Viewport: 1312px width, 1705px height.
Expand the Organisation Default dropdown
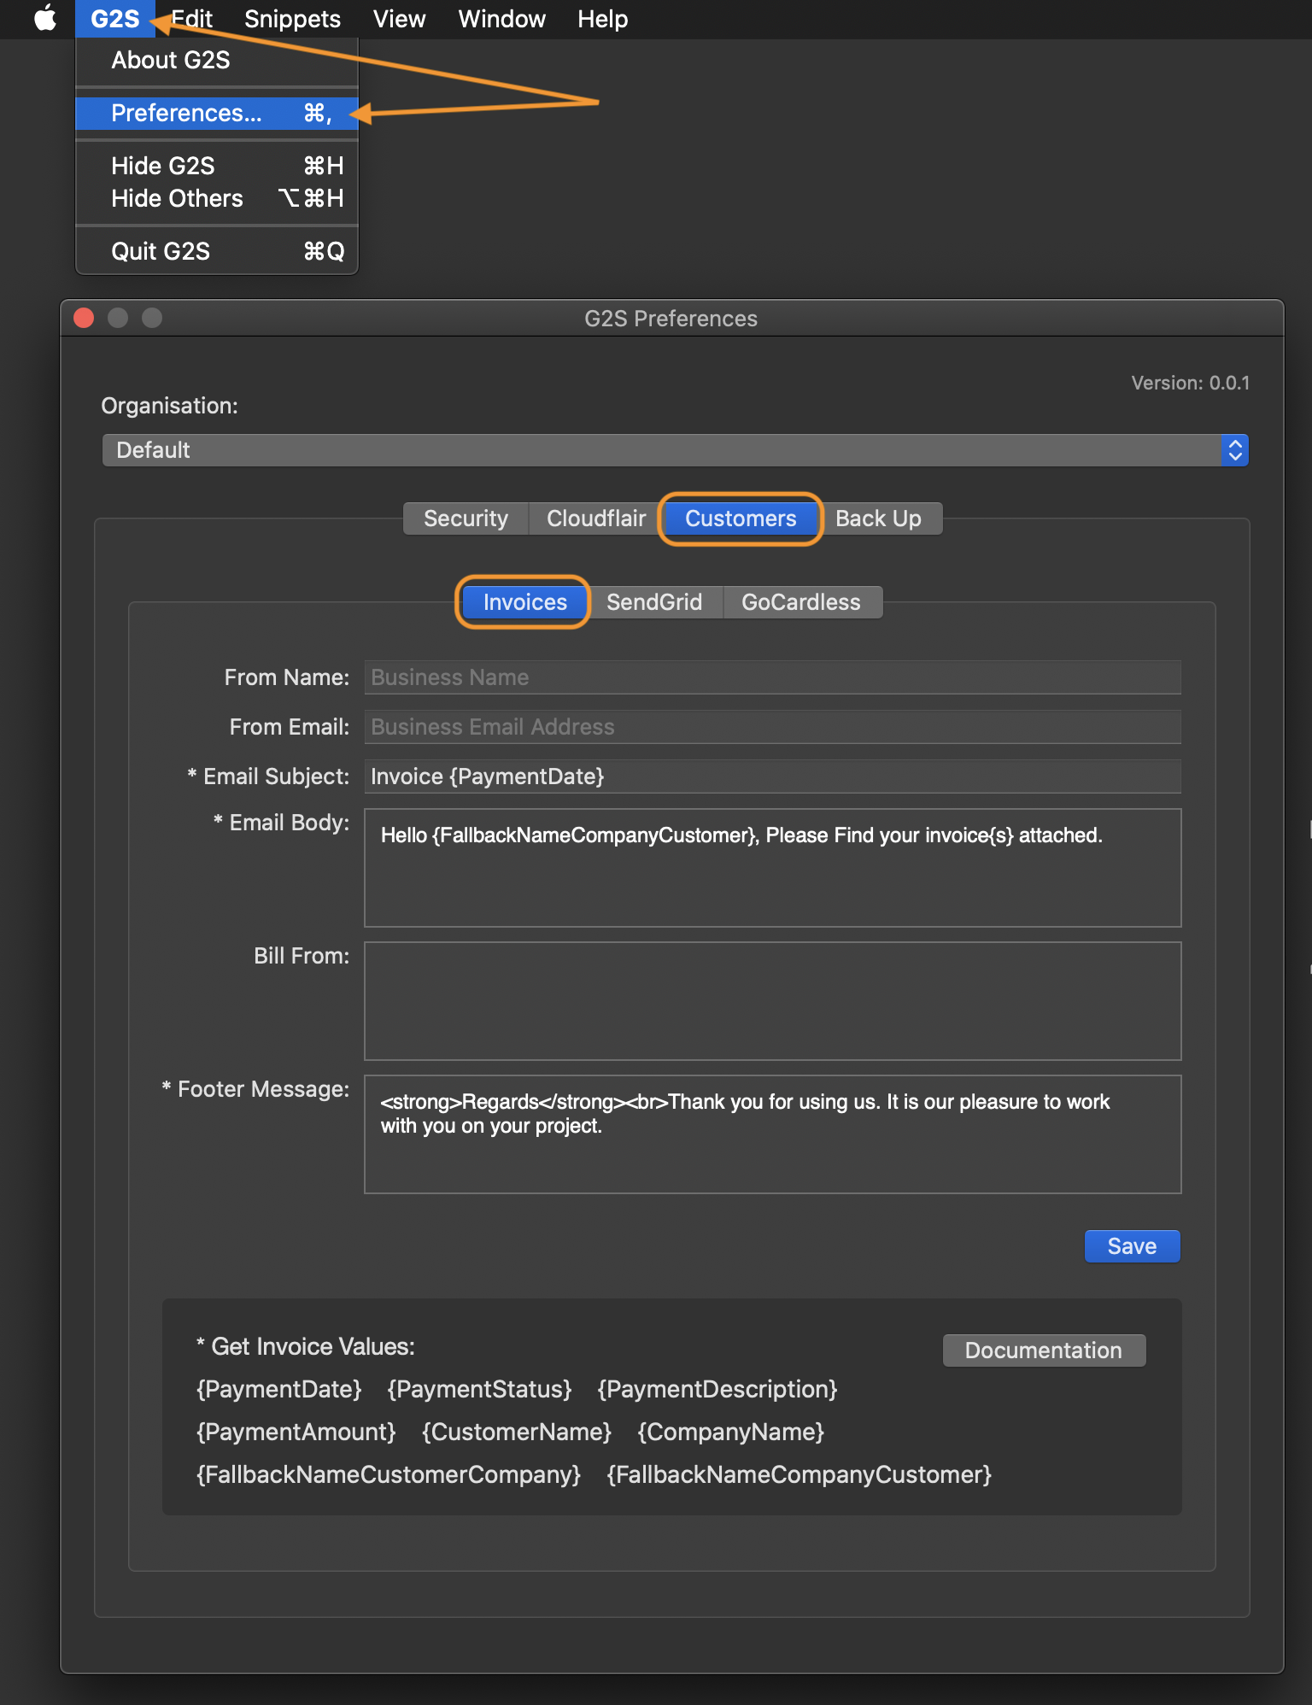pos(675,450)
